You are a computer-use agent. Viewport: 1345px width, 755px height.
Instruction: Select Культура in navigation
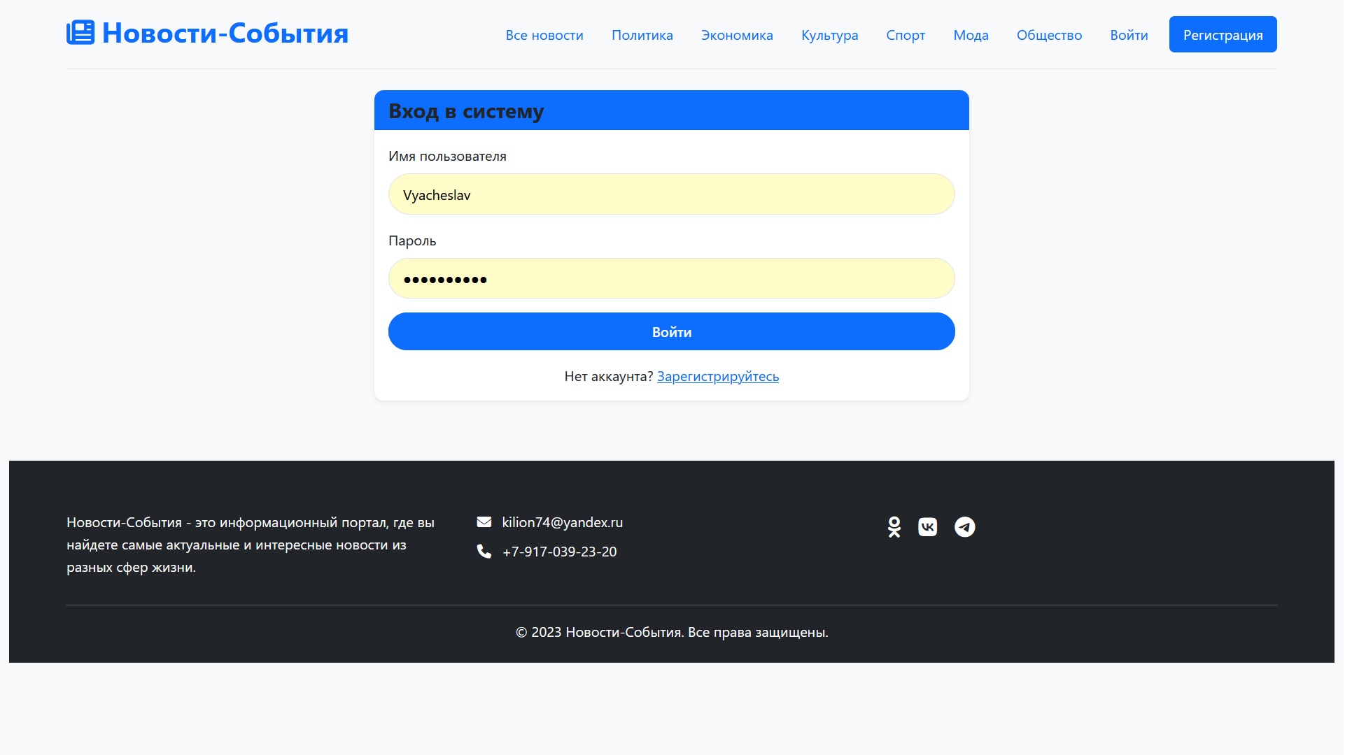coord(830,35)
